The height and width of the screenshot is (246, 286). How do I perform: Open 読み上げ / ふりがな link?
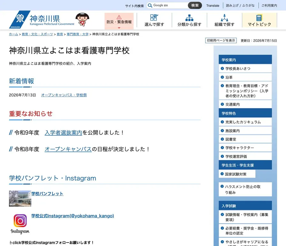pos(240,5)
